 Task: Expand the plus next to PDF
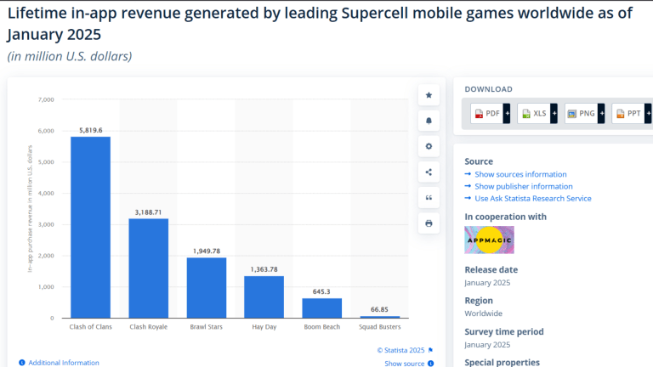coord(507,113)
